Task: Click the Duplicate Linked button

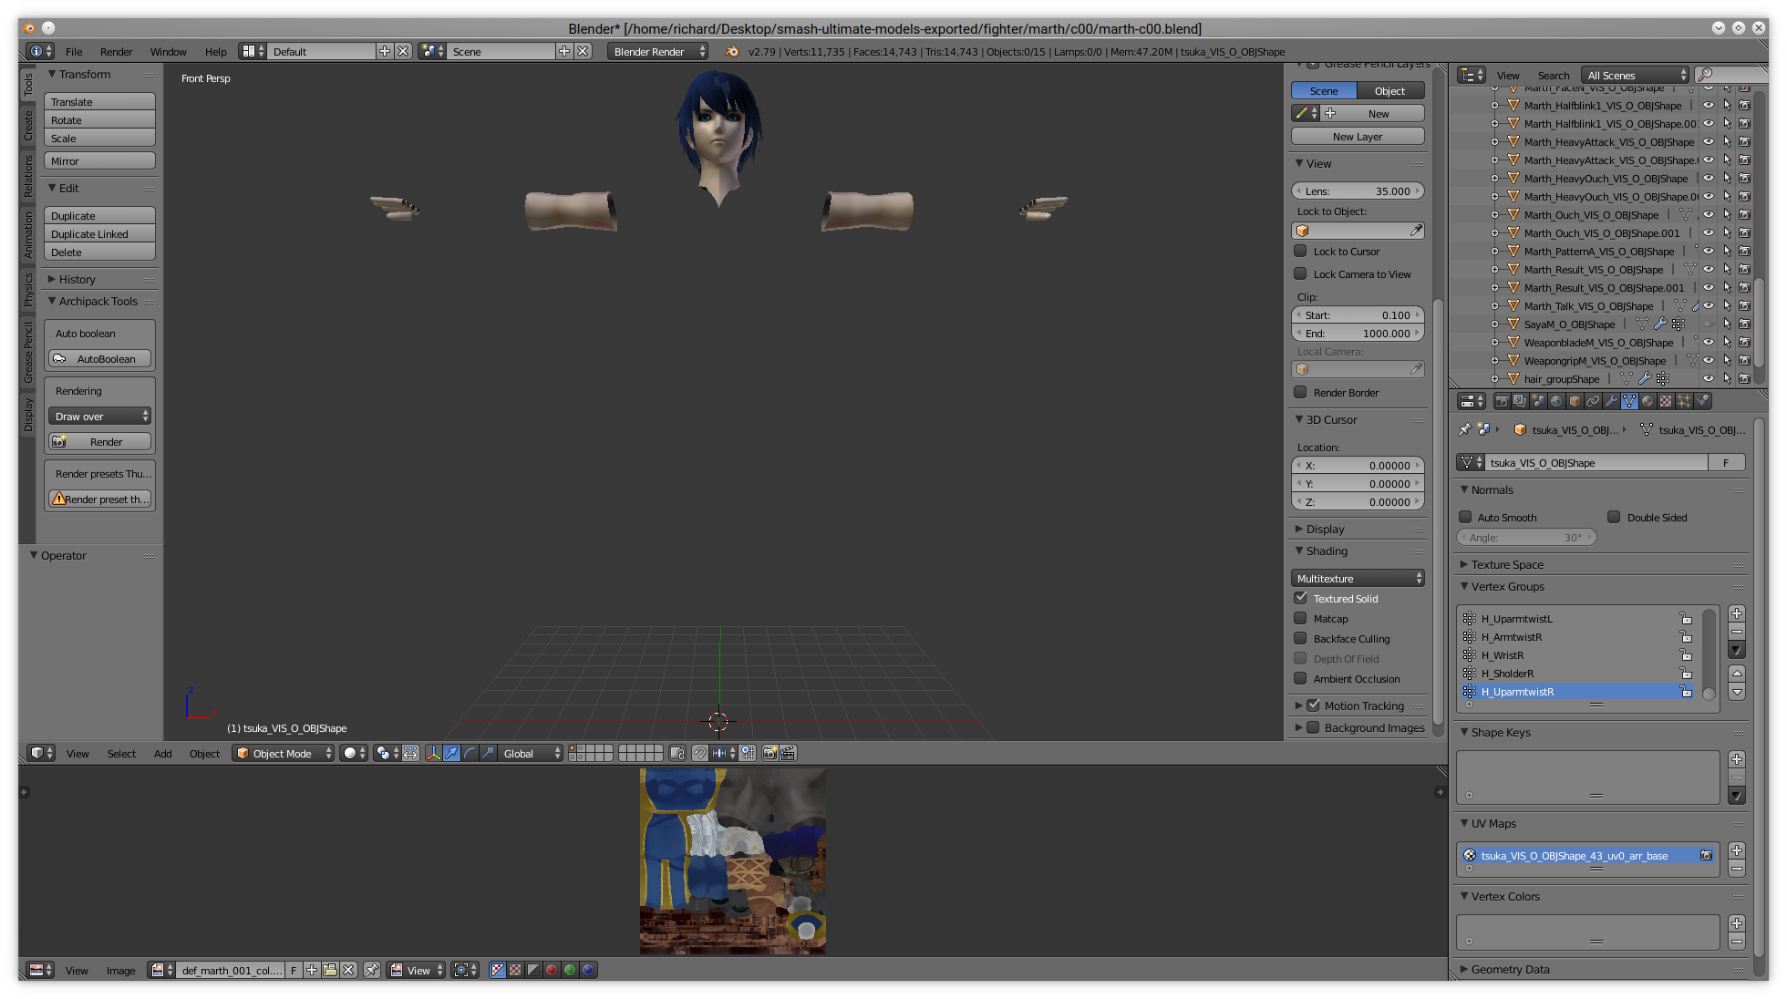Action: pos(100,233)
